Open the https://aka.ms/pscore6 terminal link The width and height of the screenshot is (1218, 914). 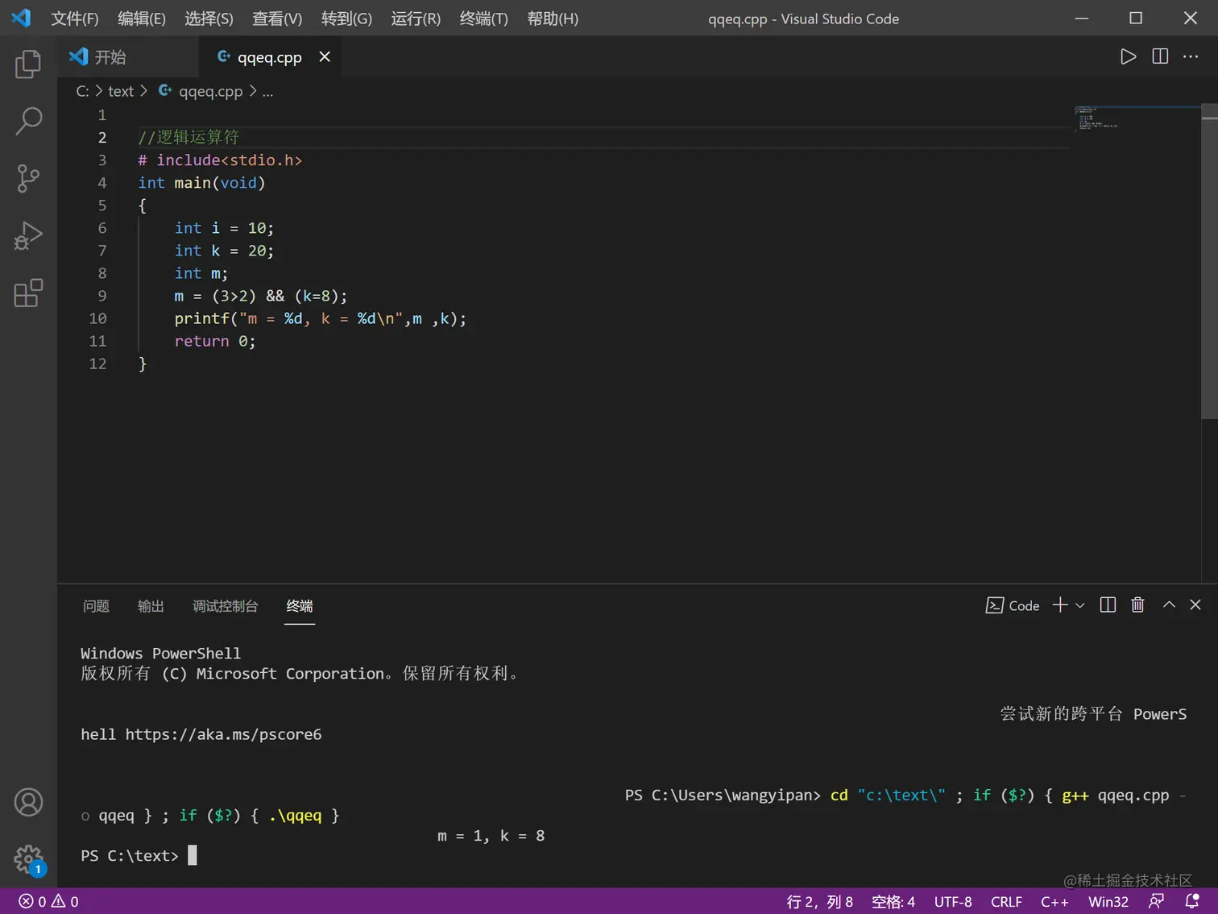click(x=223, y=734)
